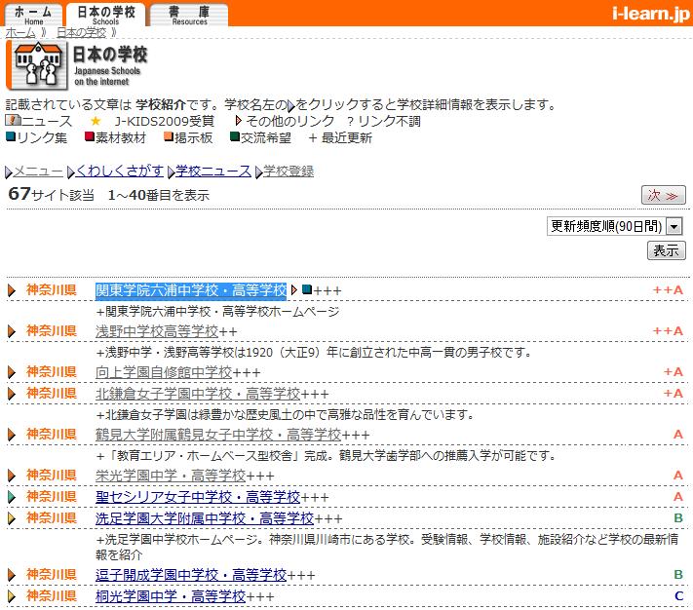Screen dimensions: 693x610
Task: Click the J-KIDS2009受賞 star icon
Action: point(96,121)
